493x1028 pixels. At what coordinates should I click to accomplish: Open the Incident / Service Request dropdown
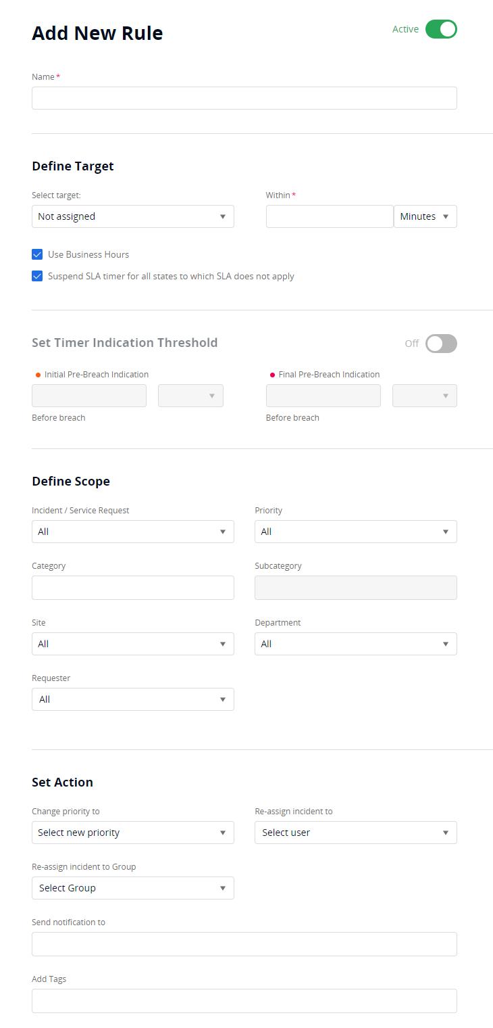pos(132,532)
